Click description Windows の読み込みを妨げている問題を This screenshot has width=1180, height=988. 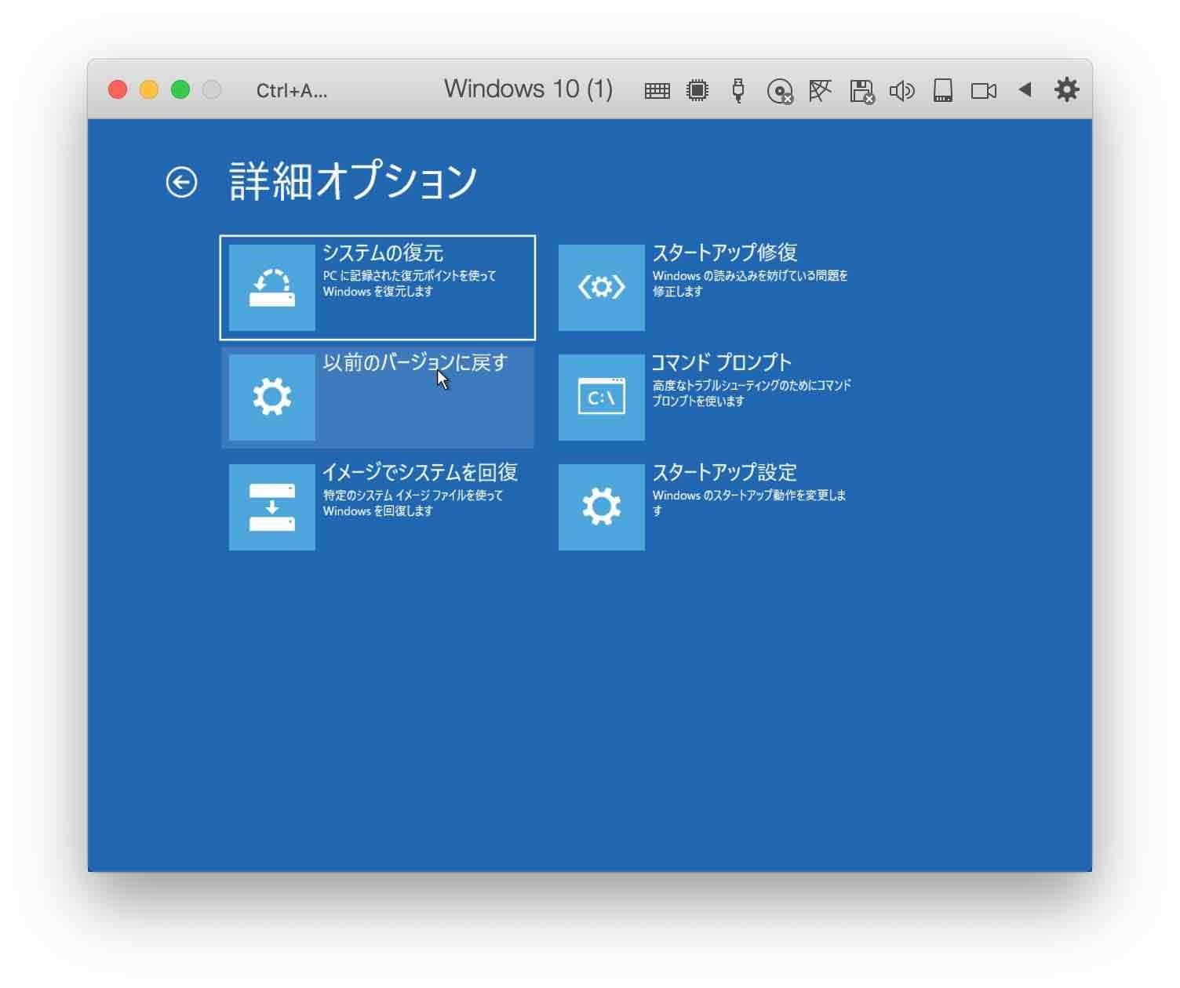(750, 276)
